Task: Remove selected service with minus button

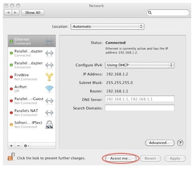Action: (18, 145)
